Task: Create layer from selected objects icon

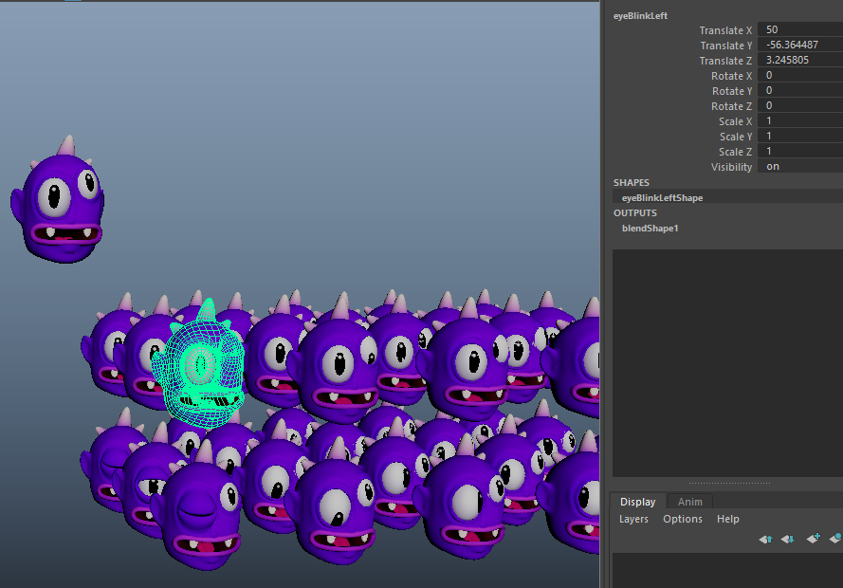Action: pyautogui.click(x=834, y=539)
